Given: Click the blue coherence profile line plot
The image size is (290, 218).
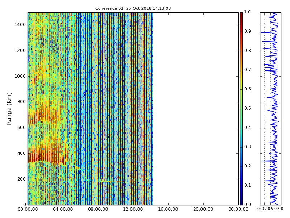Looking at the screenshot, I should (x=271, y=109).
